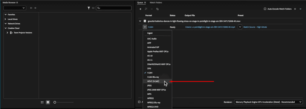Switch Media Browser to thumbnail view
Screen dimensions: 306x109
[48, 102]
